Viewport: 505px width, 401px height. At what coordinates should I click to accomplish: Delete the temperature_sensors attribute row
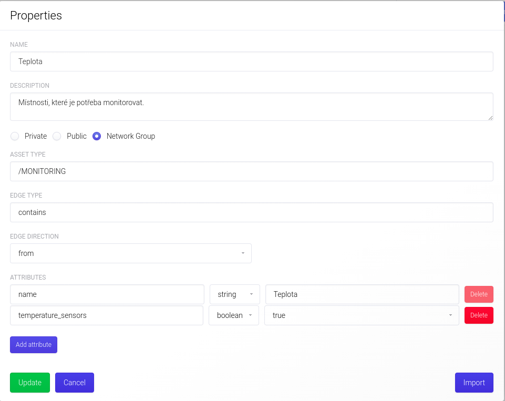coord(478,315)
